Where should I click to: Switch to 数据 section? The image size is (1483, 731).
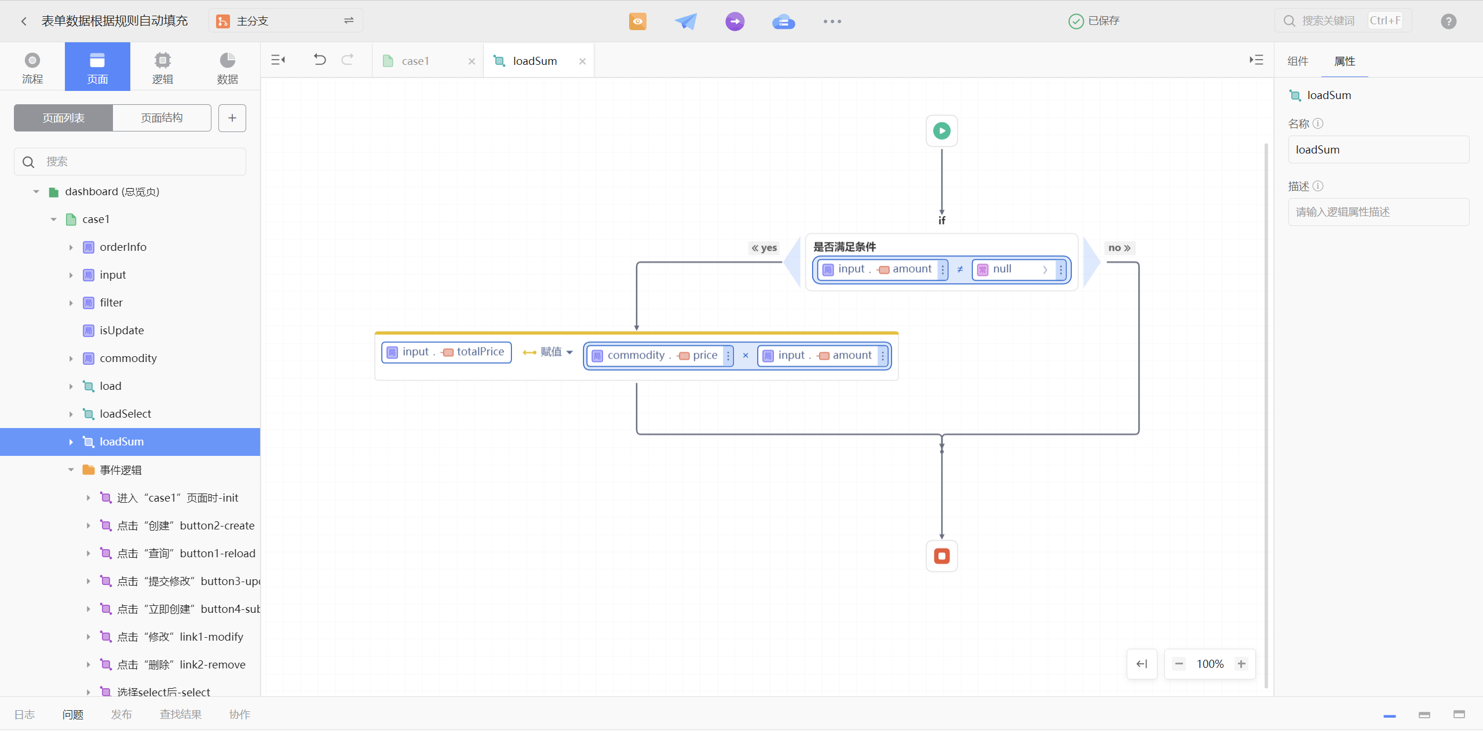[x=228, y=67]
